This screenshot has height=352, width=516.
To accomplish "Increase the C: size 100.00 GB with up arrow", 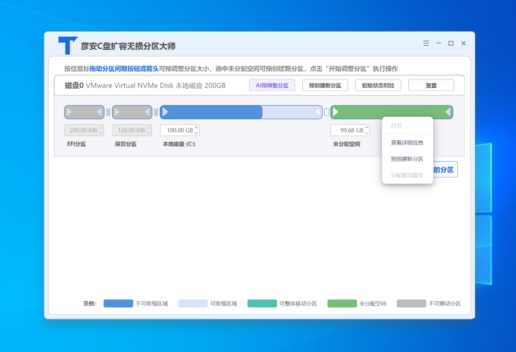I will click(x=196, y=128).
